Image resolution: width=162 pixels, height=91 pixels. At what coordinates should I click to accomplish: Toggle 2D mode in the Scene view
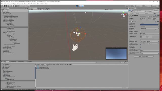(40, 10)
